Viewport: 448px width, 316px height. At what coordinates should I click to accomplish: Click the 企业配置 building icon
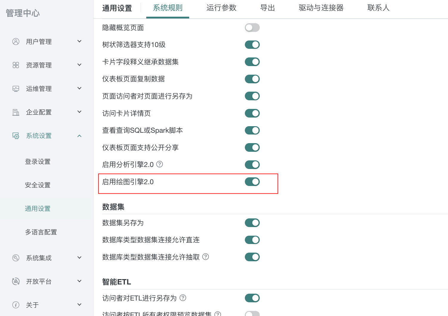click(x=16, y=112)
